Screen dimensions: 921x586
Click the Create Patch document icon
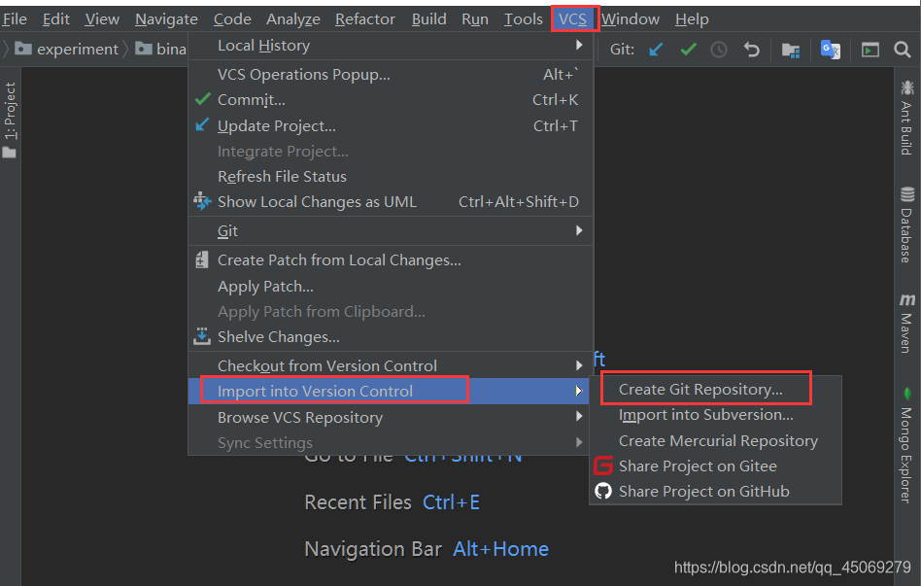201,259
